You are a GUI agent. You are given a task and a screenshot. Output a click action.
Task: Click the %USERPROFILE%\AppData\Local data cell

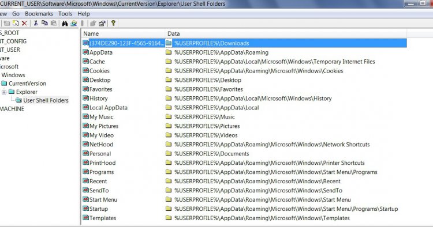tap(216, 108)
